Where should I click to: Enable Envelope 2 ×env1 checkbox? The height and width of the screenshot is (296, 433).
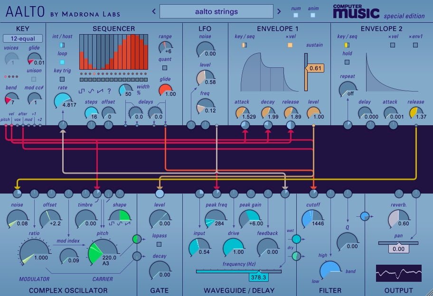[415, 45]
